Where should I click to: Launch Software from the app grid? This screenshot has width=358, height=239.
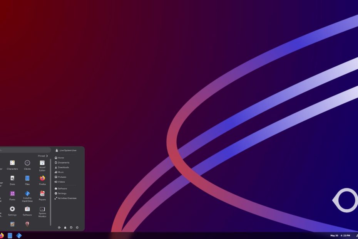27,211
